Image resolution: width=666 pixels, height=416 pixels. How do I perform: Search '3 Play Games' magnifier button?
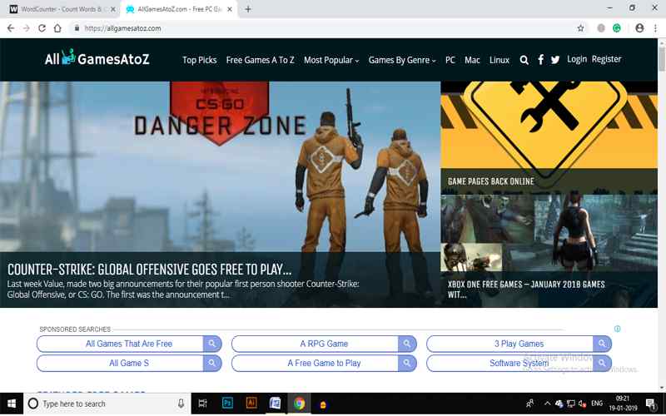602,344
